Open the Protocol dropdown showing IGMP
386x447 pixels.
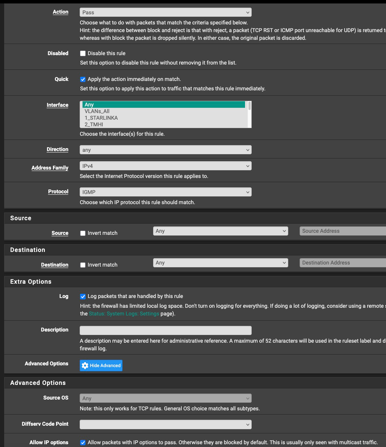pos(165,192)
